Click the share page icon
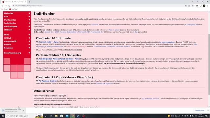 [x=189, y=6]
